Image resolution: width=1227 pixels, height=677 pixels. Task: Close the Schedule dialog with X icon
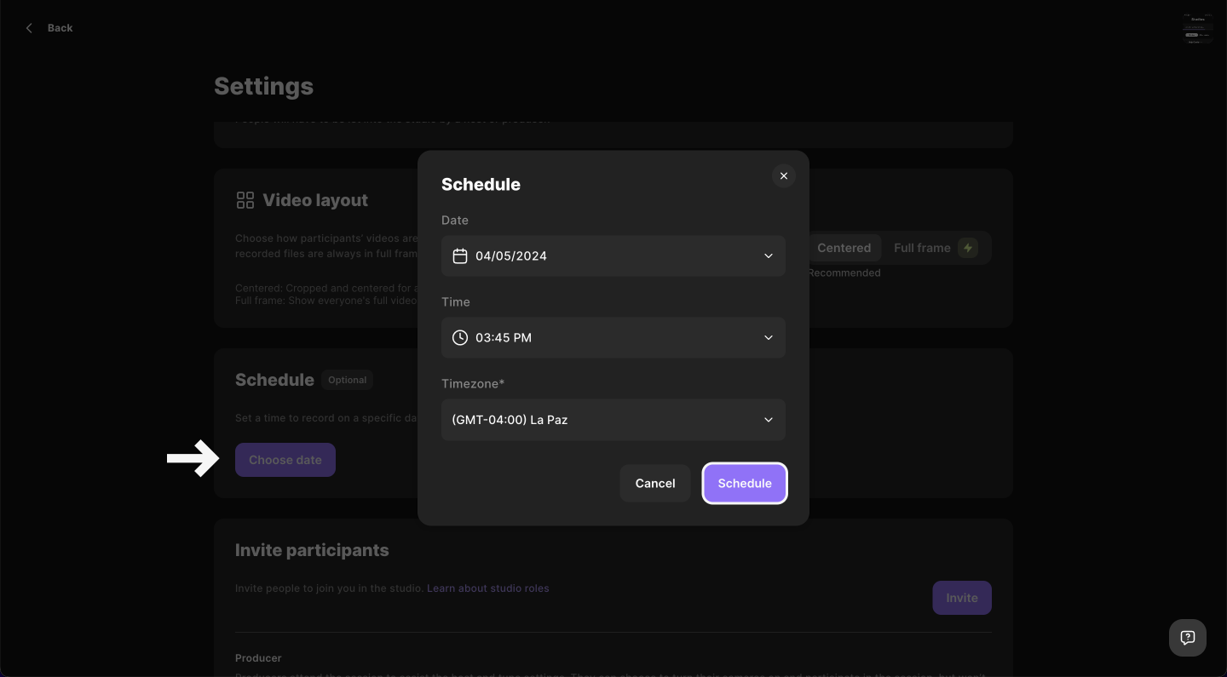(x=784, y=176)
